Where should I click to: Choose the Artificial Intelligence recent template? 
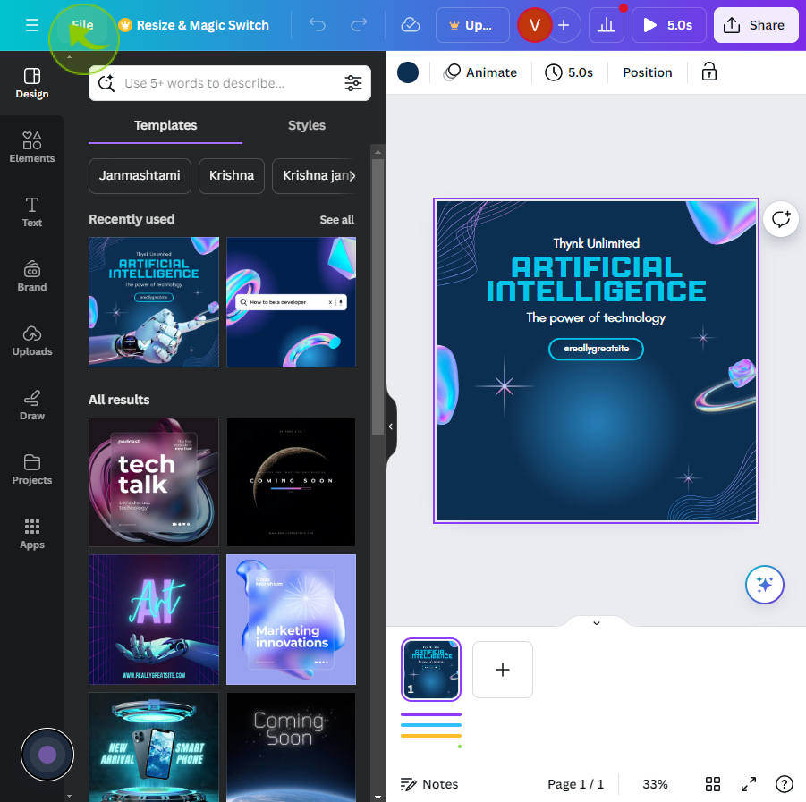[154, 302]
